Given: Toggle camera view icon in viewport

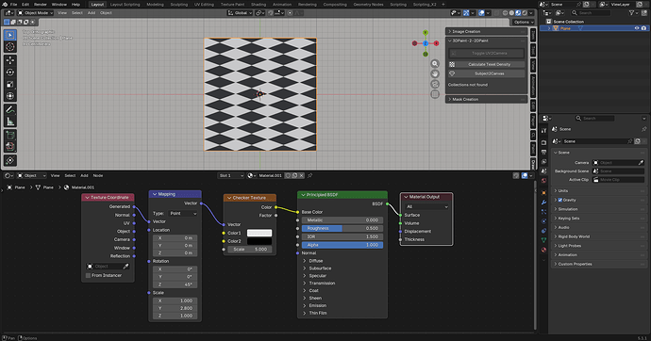Looking at the screenshot, I should pos(435,84).
